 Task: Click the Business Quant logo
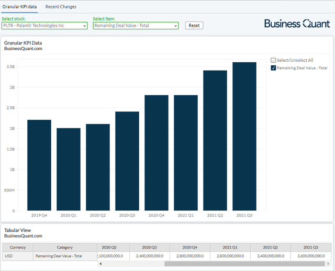coord(297,24)
